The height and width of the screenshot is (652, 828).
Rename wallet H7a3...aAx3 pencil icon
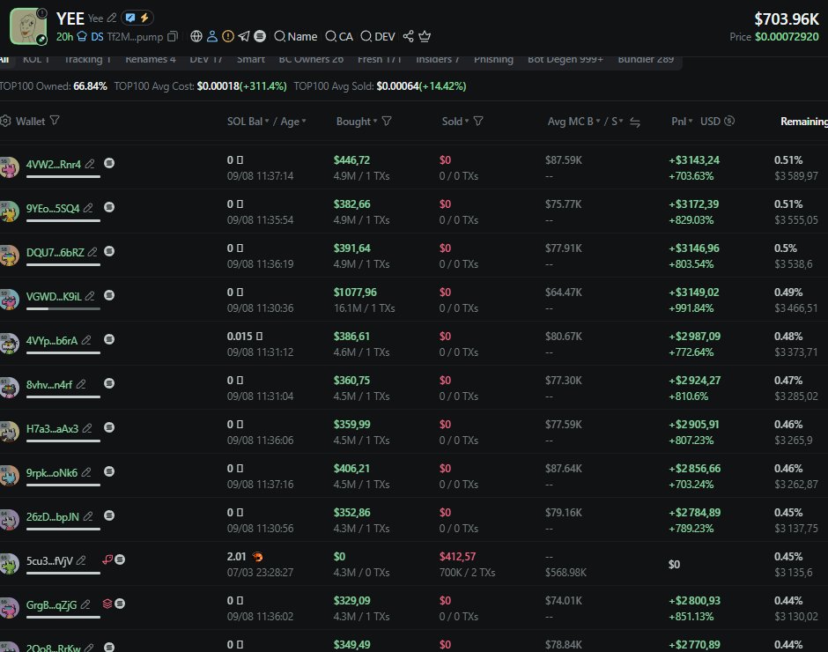pyautogui.click(x=87, y=428)
